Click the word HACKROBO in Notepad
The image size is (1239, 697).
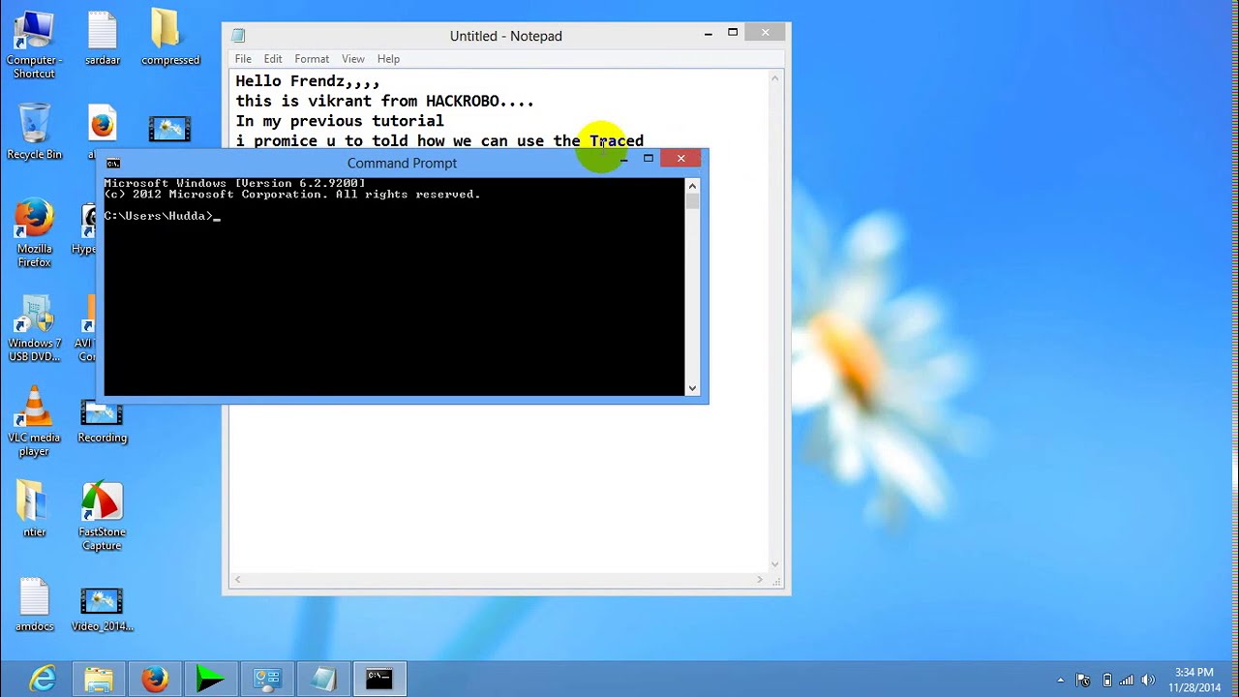point(463,101)
